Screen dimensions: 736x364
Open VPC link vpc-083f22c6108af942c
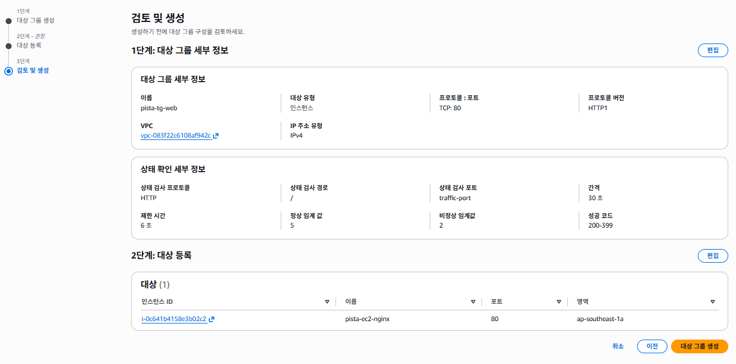(176, 136)
